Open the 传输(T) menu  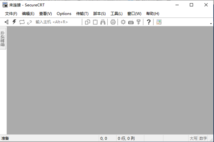82,14
